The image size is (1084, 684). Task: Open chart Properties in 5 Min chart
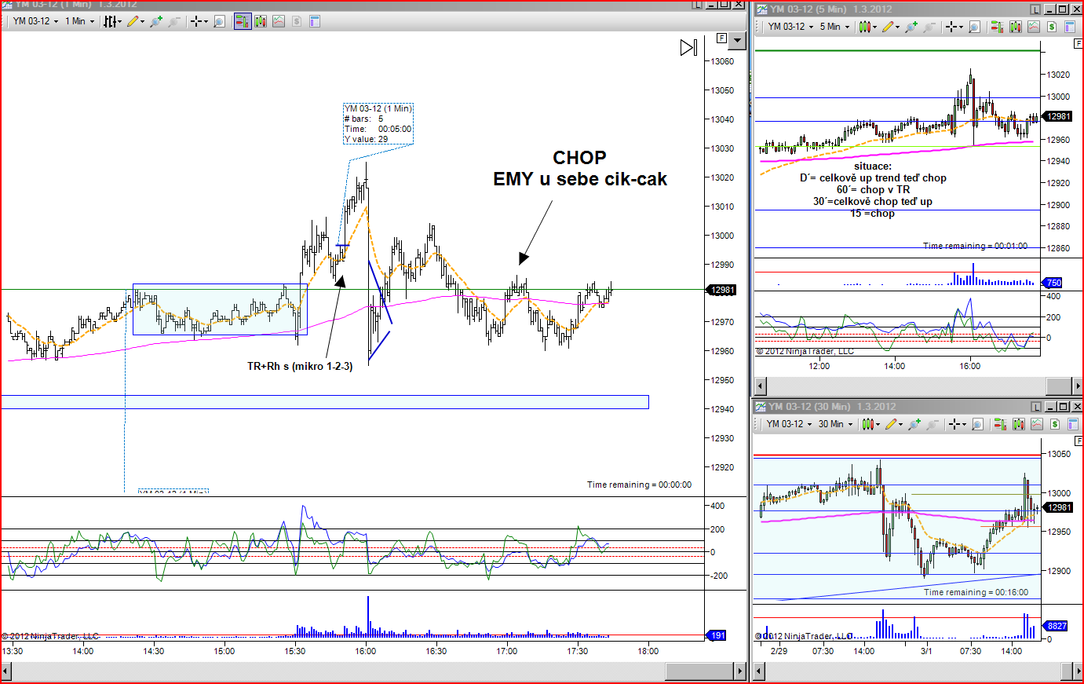coord(1070,27)
